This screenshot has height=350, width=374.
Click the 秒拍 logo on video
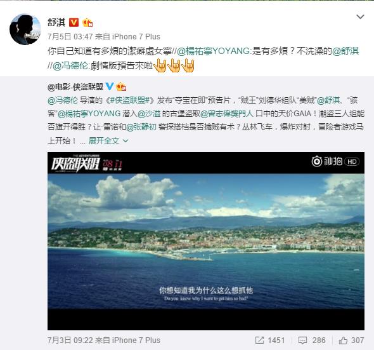click(327, 161)
